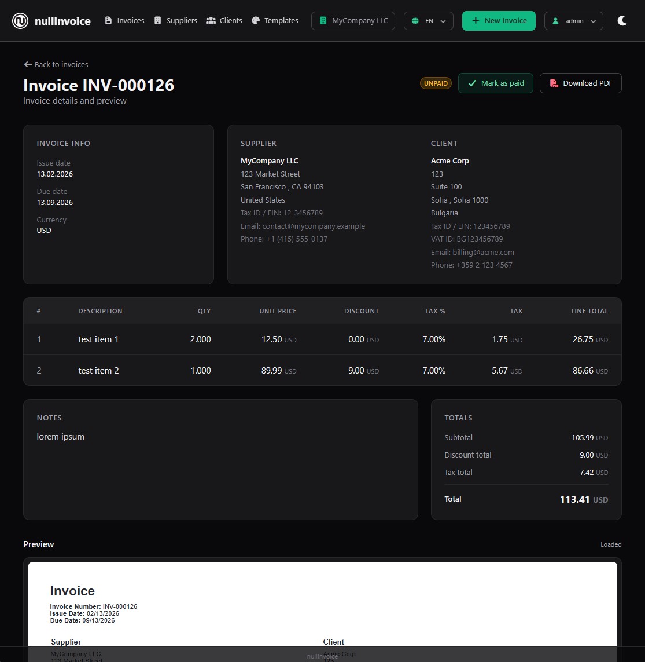Click the nullInvoice logo icon

pyautogui.click(x=20, y=21)
